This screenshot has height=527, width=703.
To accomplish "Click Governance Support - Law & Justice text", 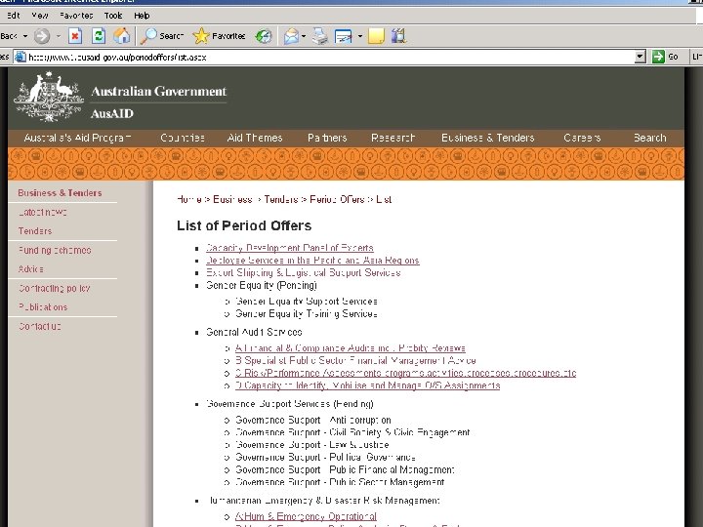I will tap(312, 445).
